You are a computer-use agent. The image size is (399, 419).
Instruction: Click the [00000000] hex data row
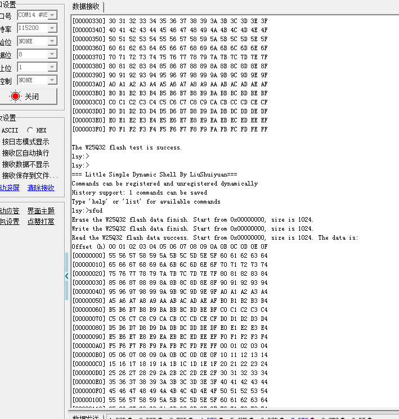(x=170, y=255)
